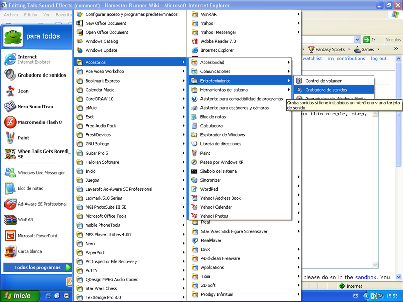Follow the sandbox link
Viewport: 403px width, 302px height.
tap(365, 277)
